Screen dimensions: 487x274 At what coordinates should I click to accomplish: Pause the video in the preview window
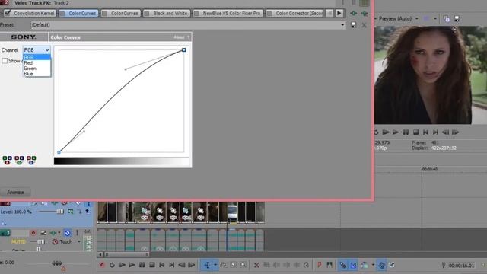point(406,132)
